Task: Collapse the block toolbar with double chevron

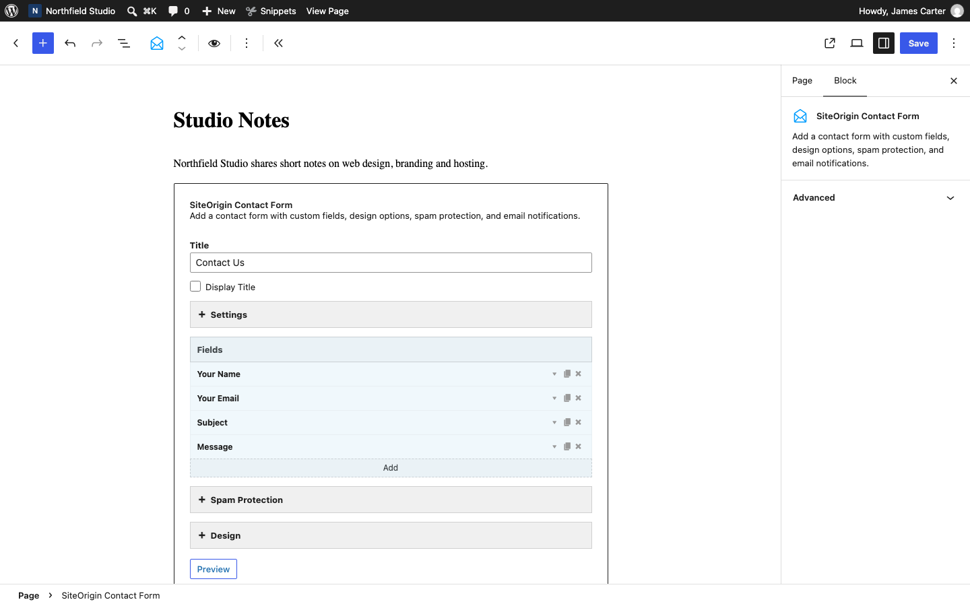Action: point(278,43)
